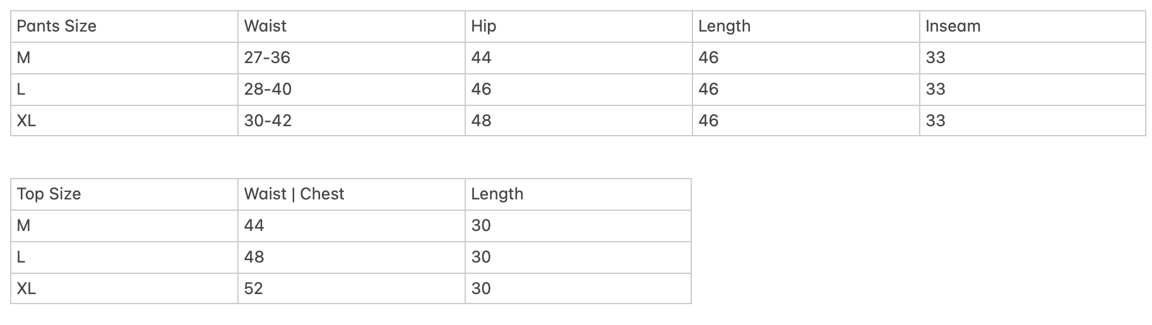Screen dimensions: 1152x325
Task: Click the 52 chest value for XL top
Action: (x=254, y=289)
